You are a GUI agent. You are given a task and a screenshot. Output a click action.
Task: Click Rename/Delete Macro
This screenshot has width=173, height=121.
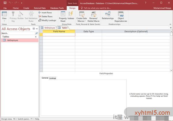coord(93,17)
